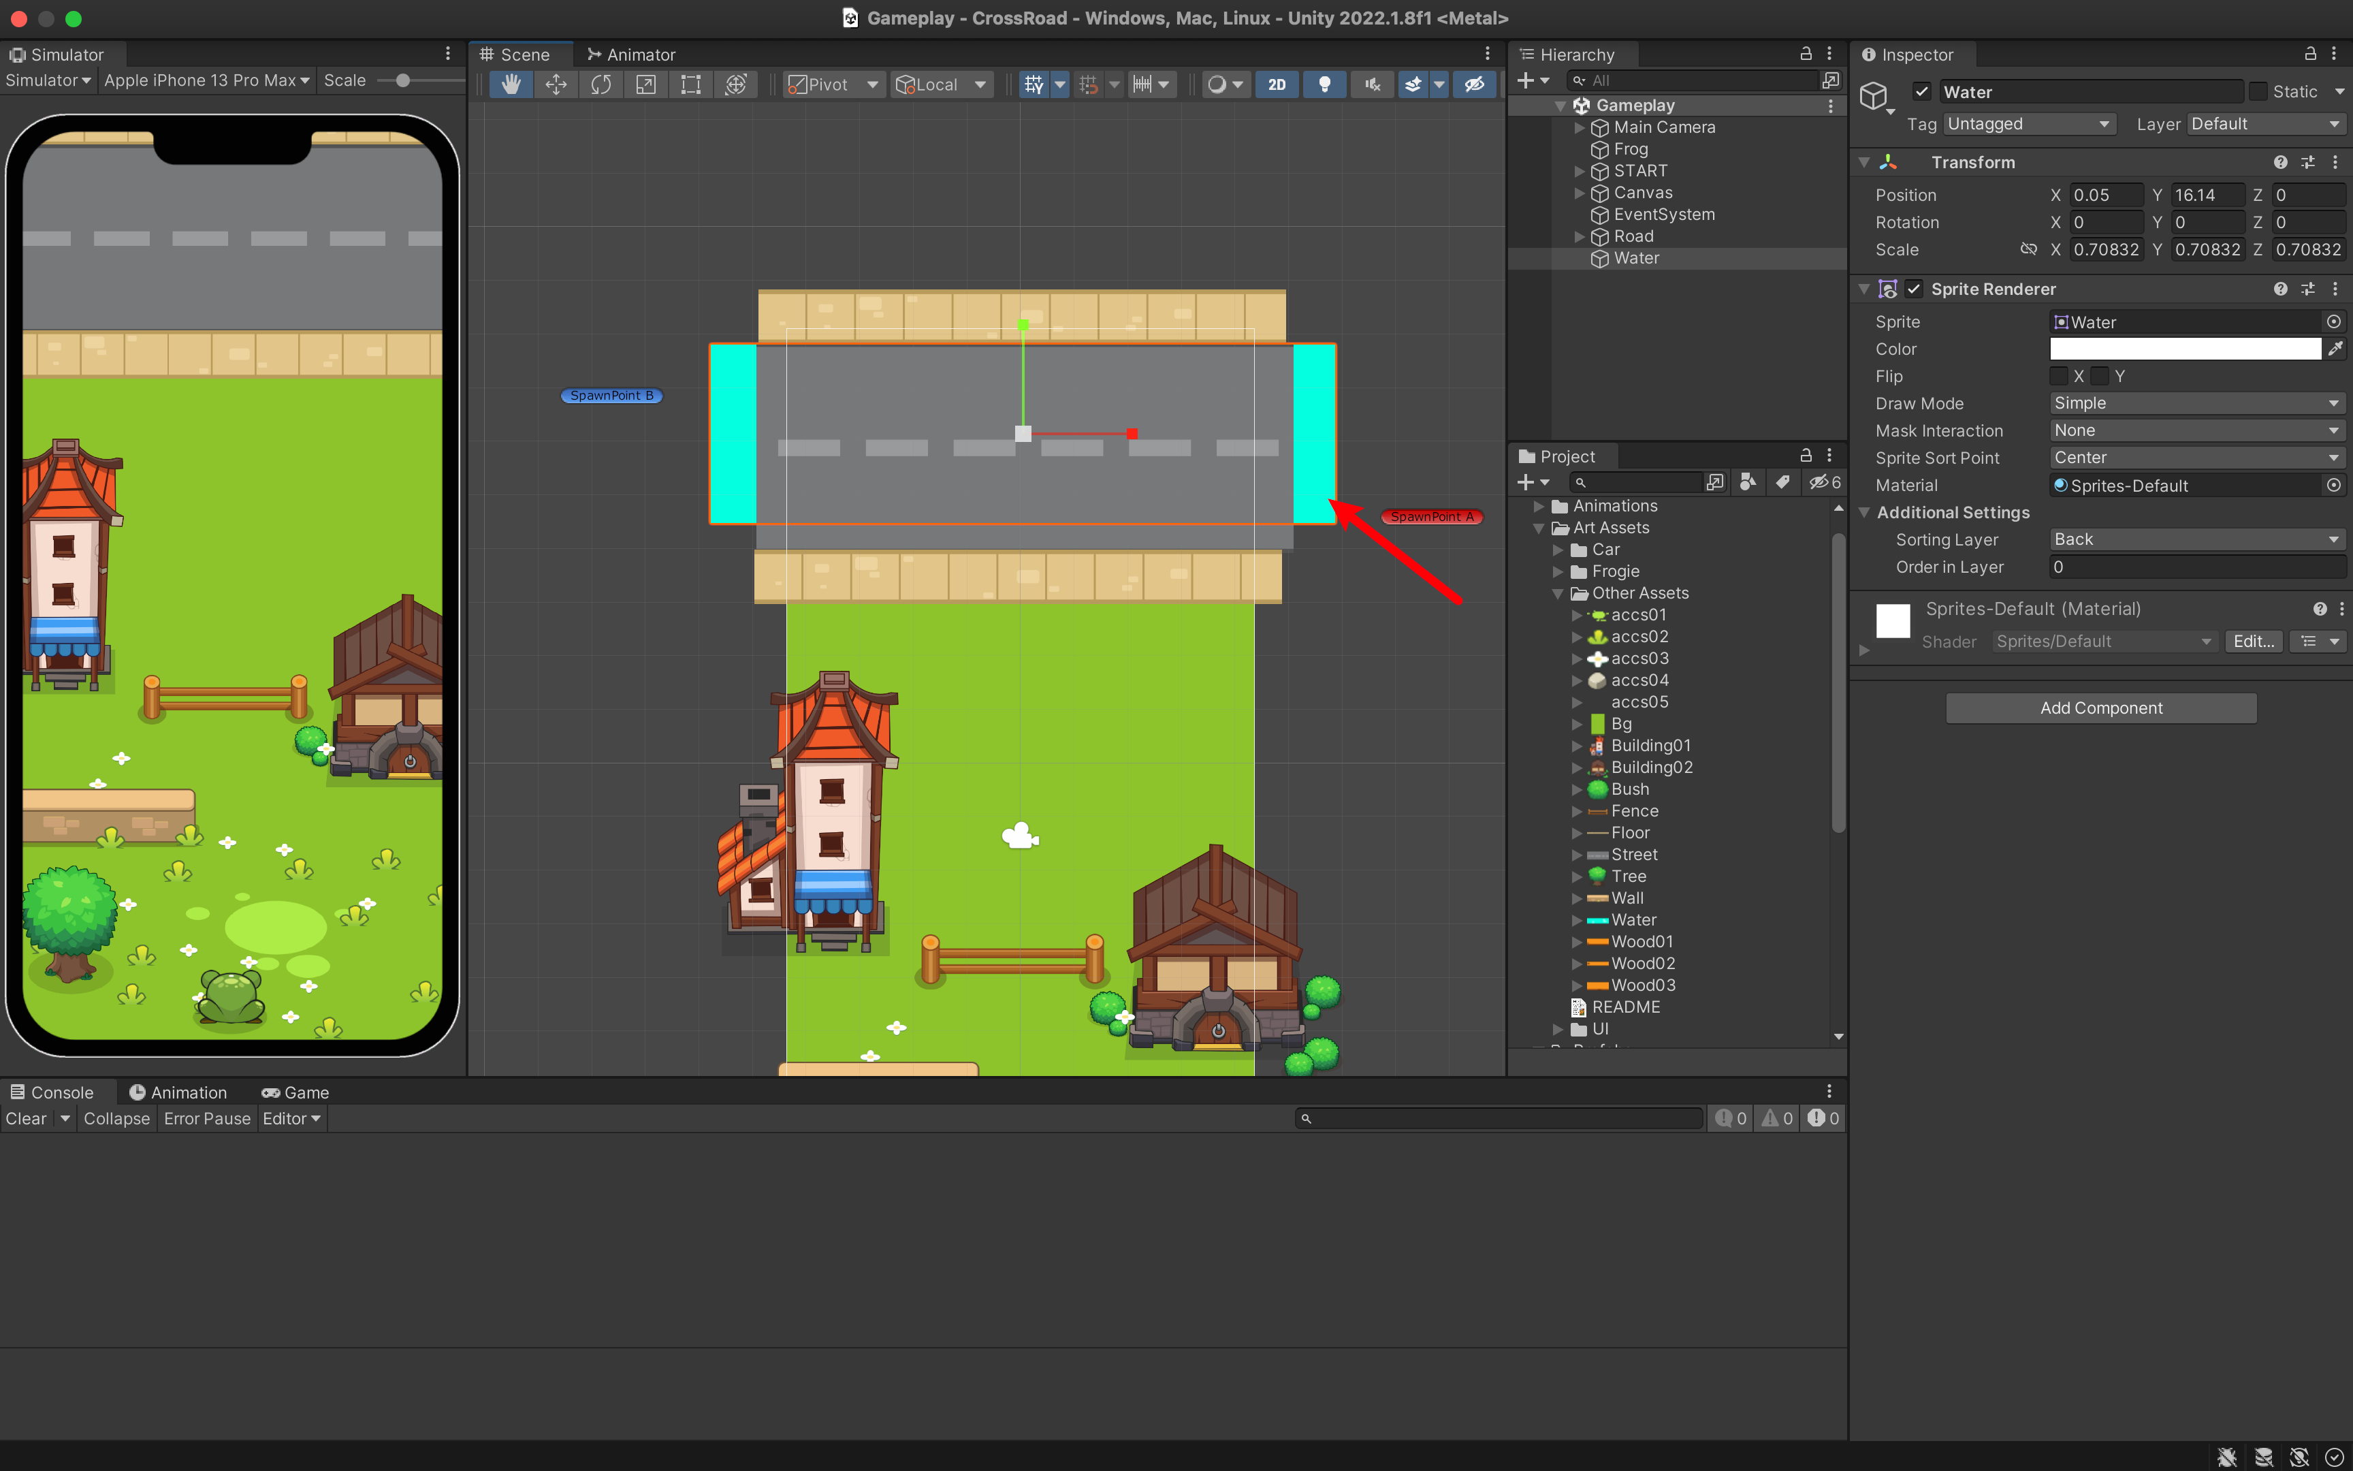Click the Project panel create plus button
This screenshot has width=2353, height=1471.
tap(1533, 483)
